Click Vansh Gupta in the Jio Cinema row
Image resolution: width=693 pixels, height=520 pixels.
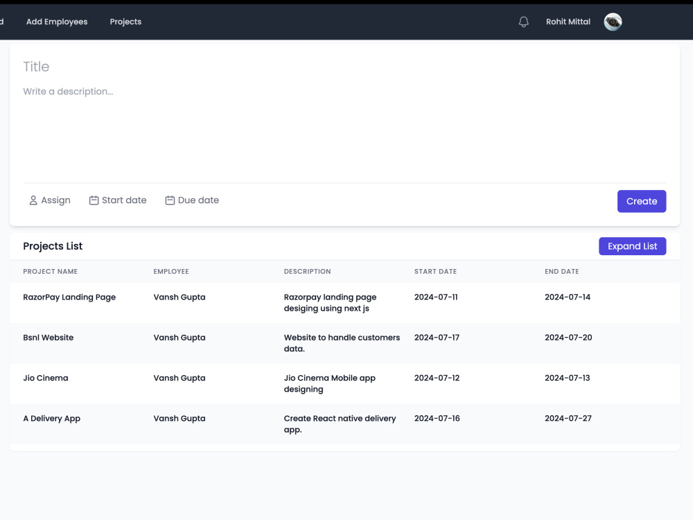[179, 378]
